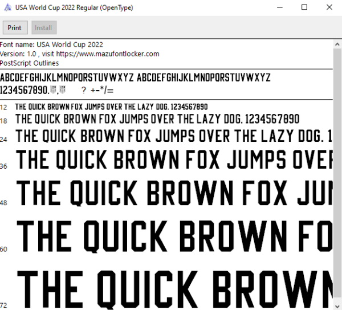Click the 12-point quick brown fox sample
Viewport: 342px width, 310px height.
111,107
